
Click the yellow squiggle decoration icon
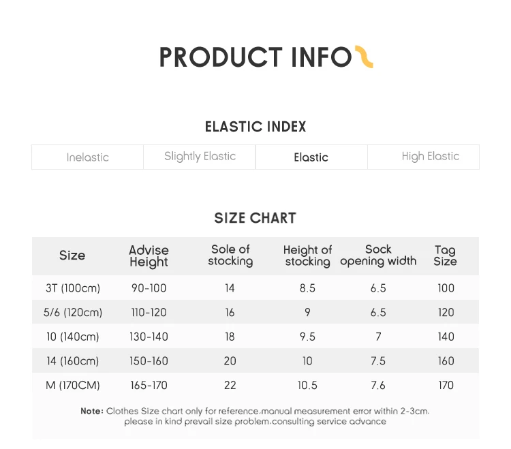365,57
